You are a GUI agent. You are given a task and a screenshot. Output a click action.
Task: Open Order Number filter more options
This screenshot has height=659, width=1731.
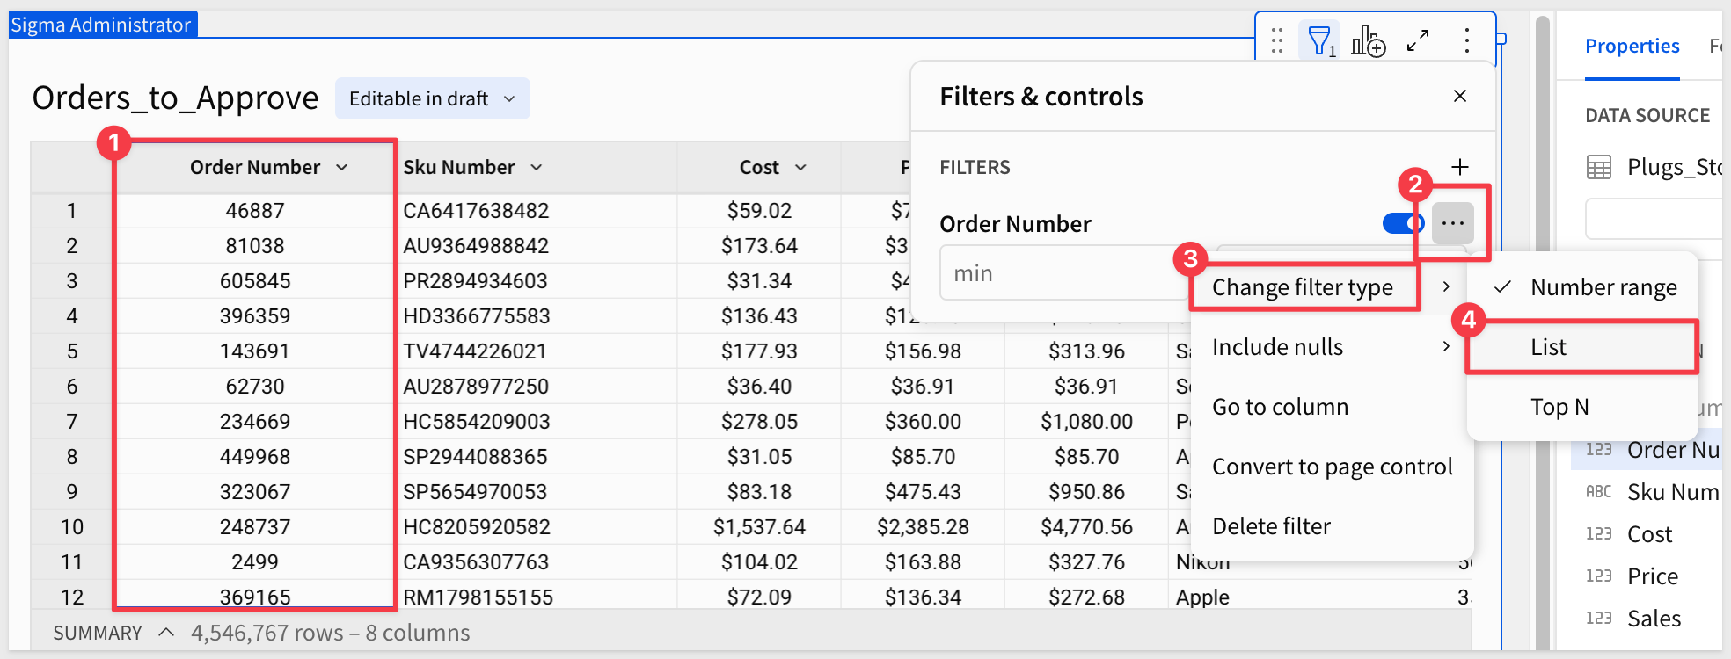click(1452, 224)
